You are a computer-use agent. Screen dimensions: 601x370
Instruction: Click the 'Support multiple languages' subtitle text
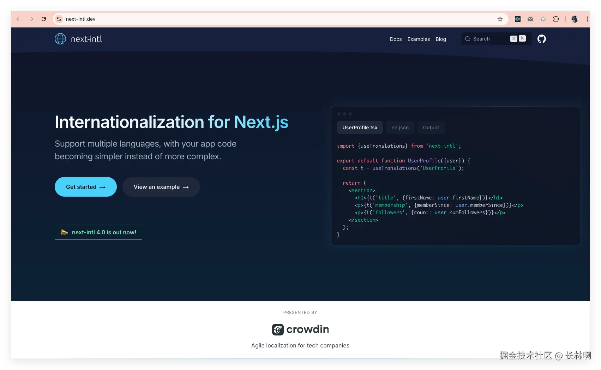145,150
